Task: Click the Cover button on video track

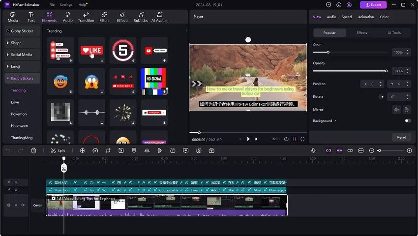Action: tap(37, 206)
